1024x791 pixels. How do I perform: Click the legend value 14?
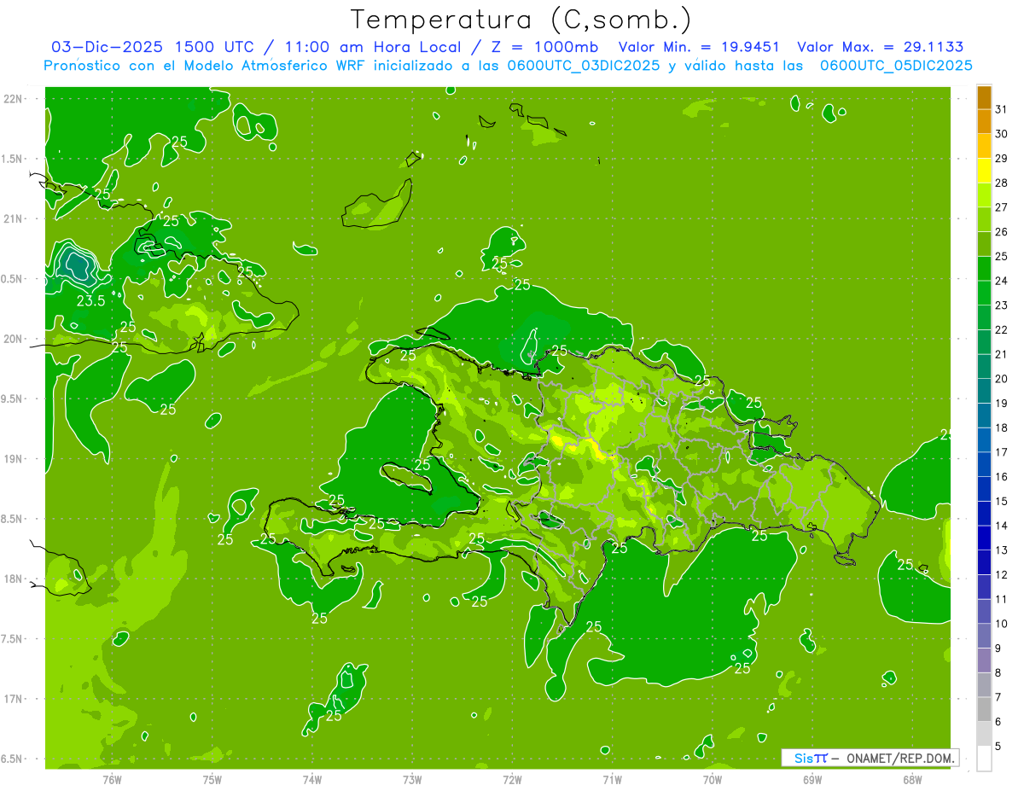click(1001, 526)
